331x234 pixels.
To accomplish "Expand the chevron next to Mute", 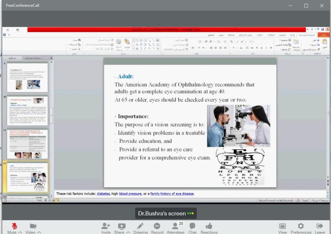I will pos(20,232).
